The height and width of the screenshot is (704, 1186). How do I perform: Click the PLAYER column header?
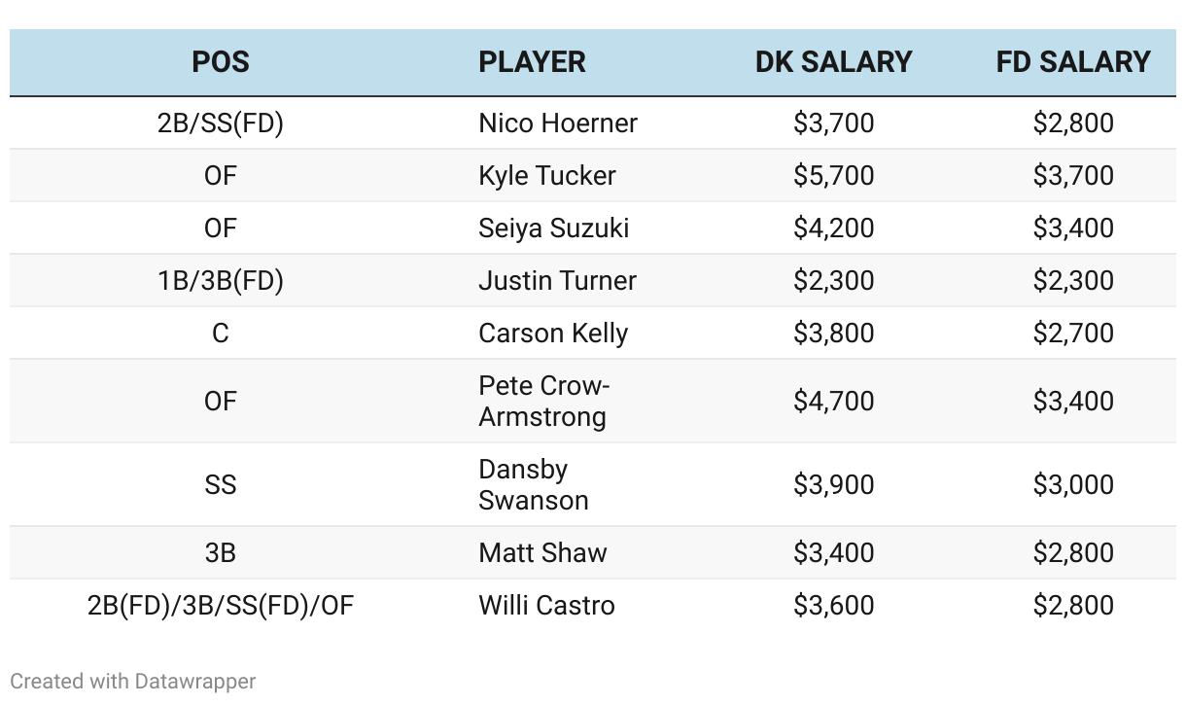532,62
